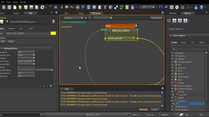Expand the helper tree node
The image size is (209, 117).
coord(172,53)
